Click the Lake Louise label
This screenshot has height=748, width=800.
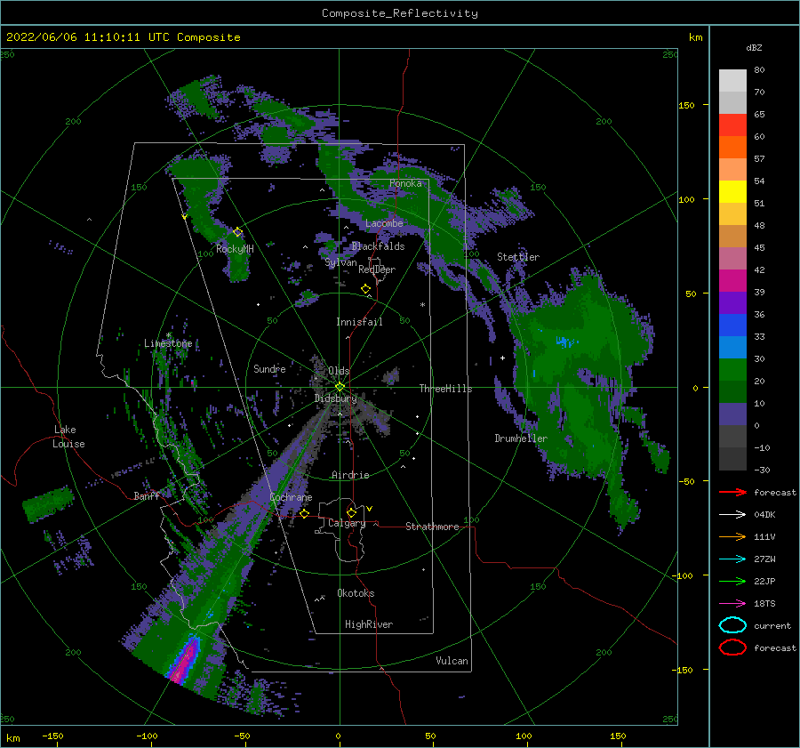coord(69,437)
